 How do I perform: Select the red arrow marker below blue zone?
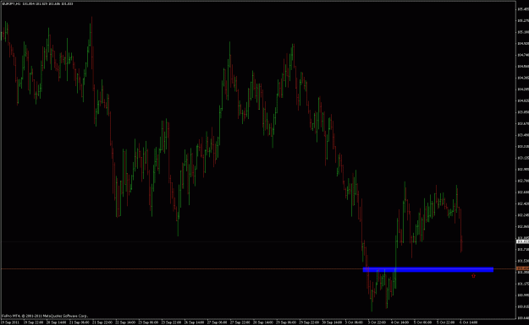(473, 276)
